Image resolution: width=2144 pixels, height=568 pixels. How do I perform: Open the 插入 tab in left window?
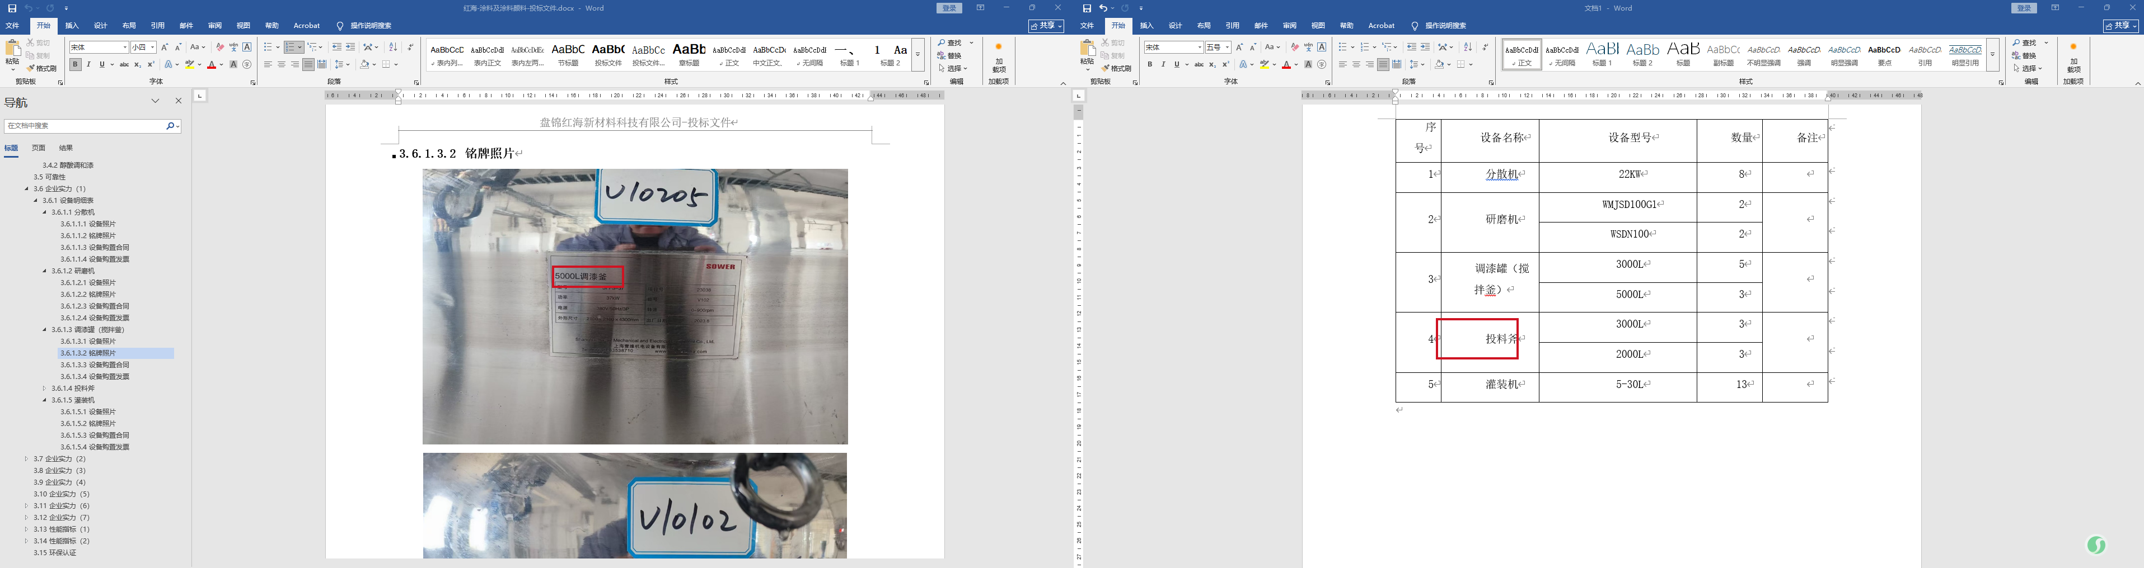click(x=72, y=26)
